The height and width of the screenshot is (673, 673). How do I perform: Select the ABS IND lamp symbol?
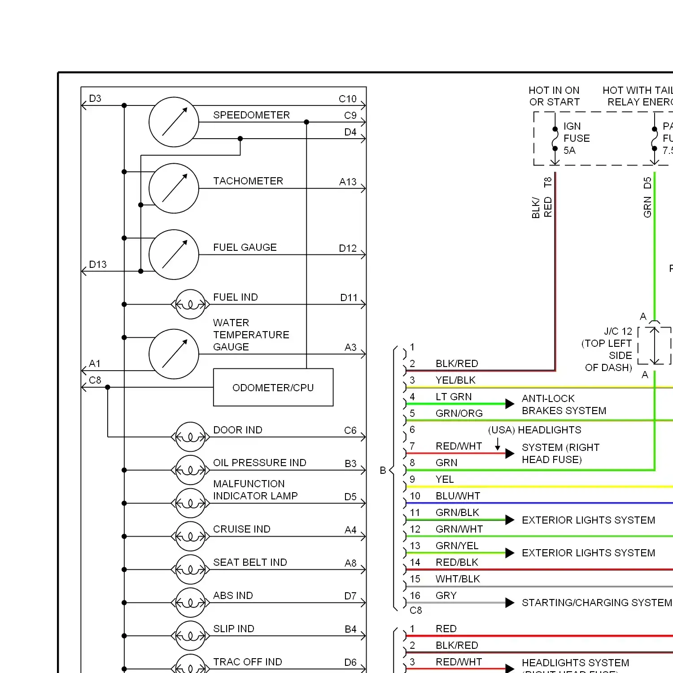pyautogui.click(x=190, y=603)
